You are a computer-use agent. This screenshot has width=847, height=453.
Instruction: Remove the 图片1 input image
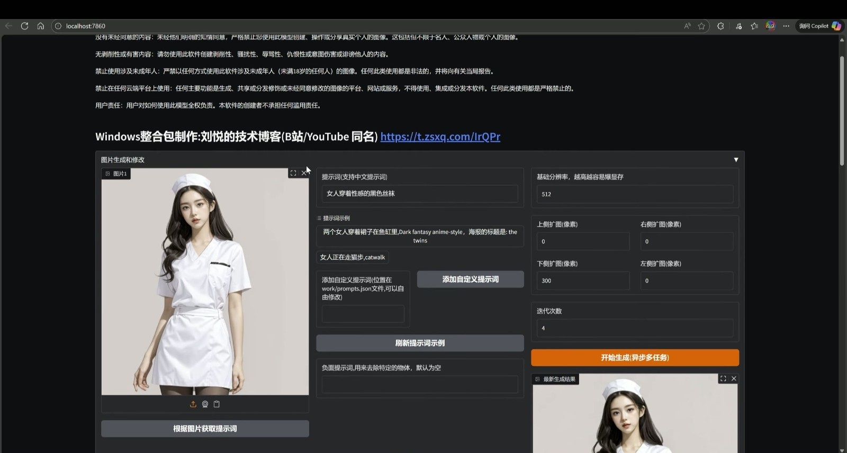coord(304,173)
